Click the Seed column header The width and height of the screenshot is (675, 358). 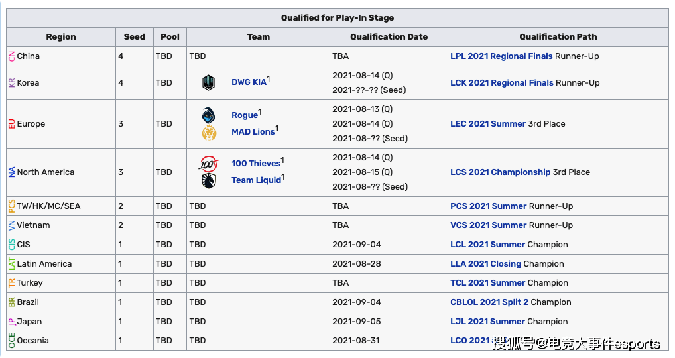[x=135, y=37]
